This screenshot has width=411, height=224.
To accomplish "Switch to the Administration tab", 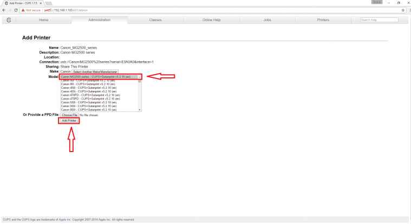I will pos(99,20).
